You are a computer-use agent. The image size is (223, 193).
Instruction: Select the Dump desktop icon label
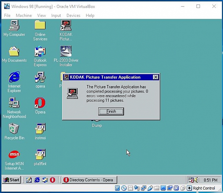pos(97,125)
